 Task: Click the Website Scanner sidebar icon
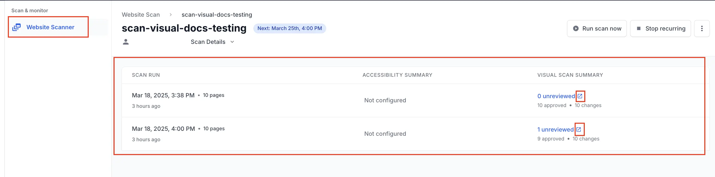click(17, 27)
